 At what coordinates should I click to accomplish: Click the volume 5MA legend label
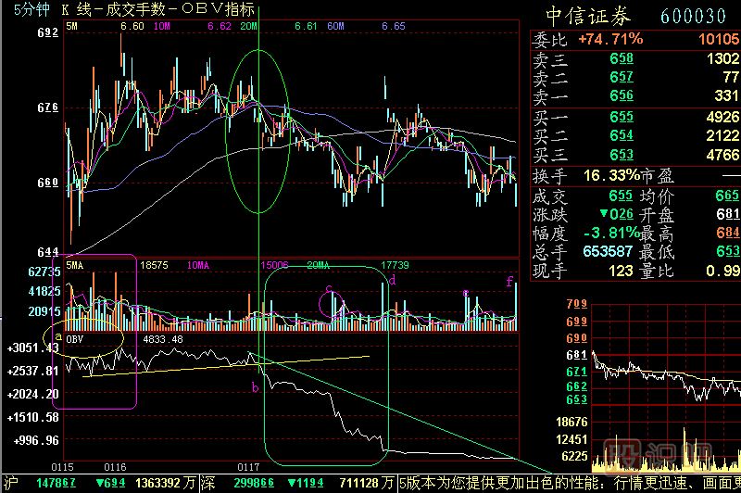[77, 265]
